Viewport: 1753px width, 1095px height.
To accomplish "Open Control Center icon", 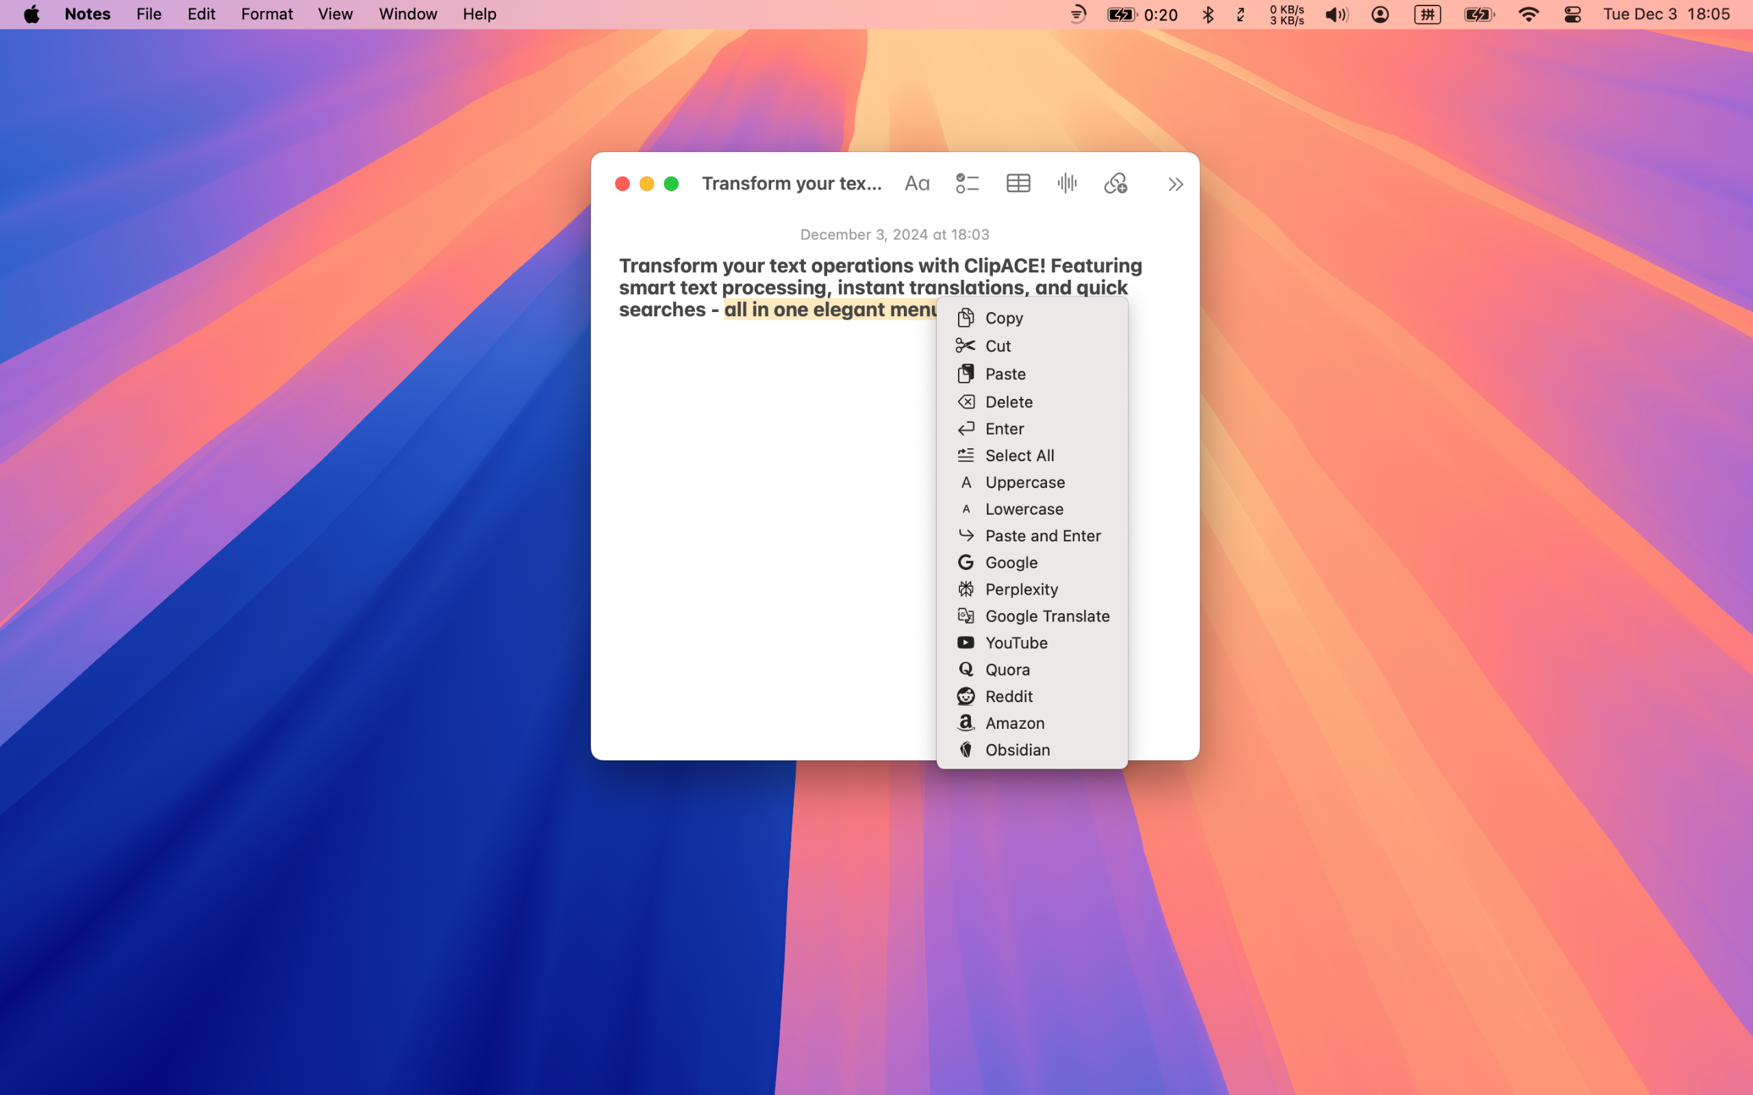I will pos(1572,14).
